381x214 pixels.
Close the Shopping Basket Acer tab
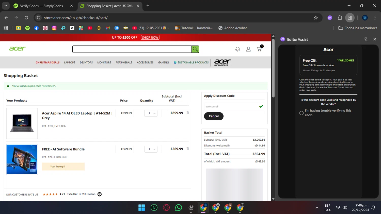(x=138, y=6)
